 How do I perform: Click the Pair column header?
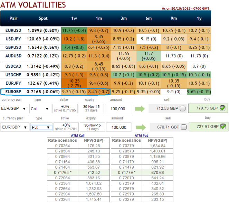click(x=13, y=18)
